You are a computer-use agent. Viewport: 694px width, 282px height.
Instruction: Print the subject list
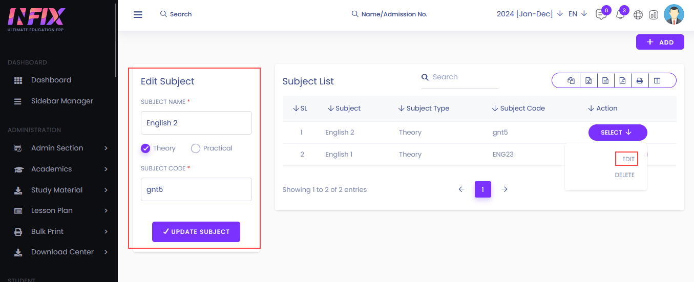[x=639, y=80]
